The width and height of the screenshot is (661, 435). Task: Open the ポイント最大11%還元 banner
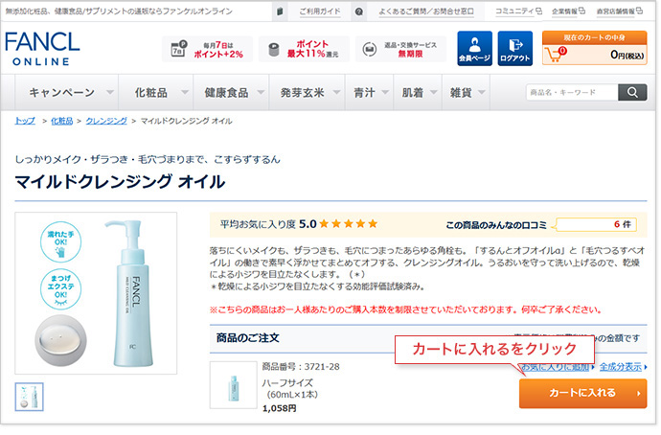coord(304,49)
